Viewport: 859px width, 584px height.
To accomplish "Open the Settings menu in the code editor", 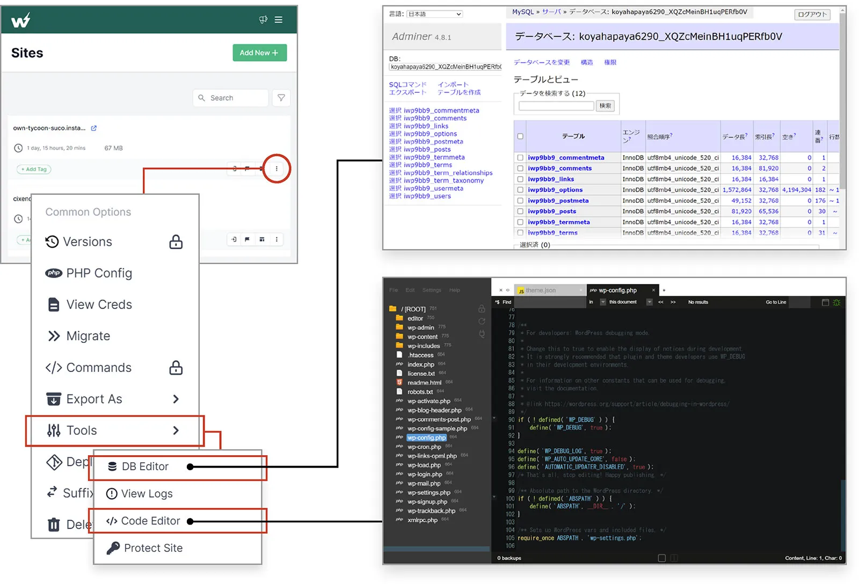I will [431, 290].
